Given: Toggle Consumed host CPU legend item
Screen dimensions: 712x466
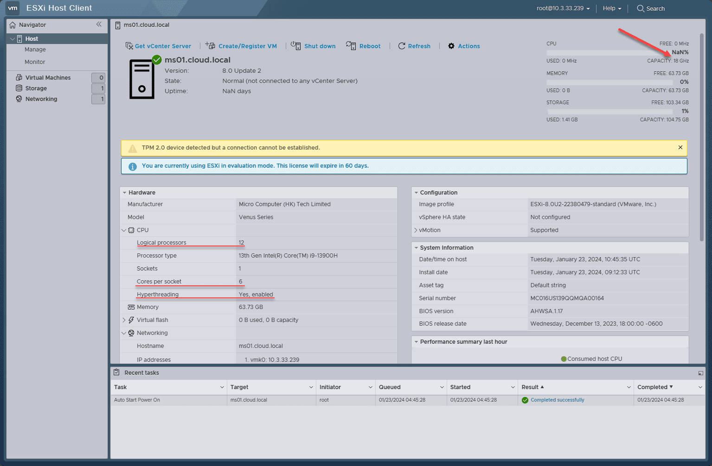Looking at the screenshot, I should click(591, 359).
